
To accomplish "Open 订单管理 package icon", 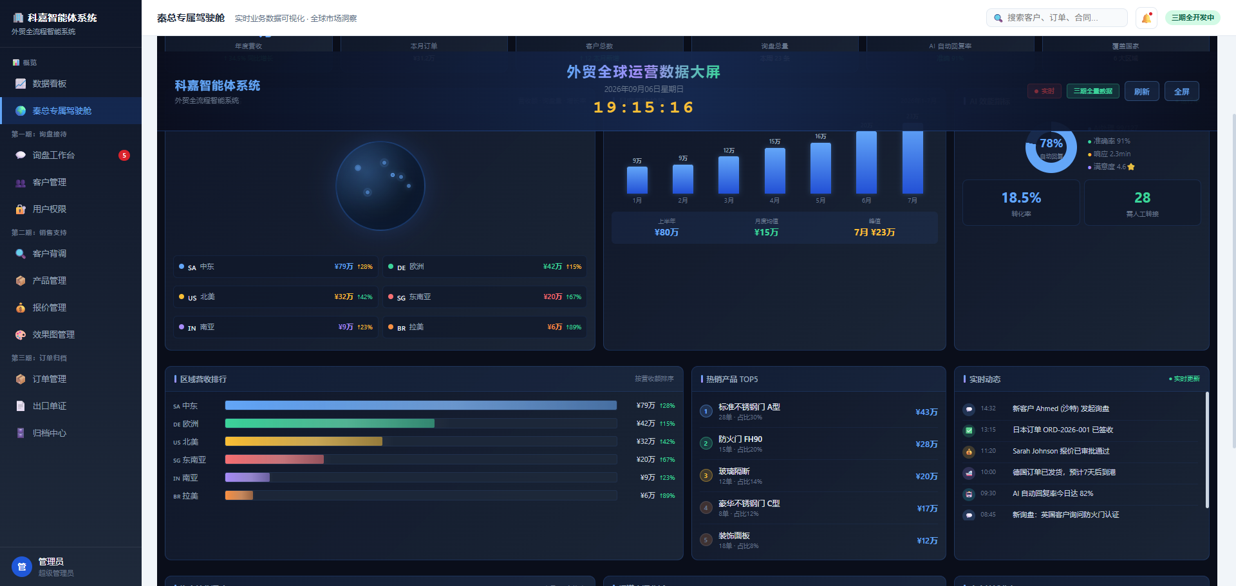I will coord(21,379).
